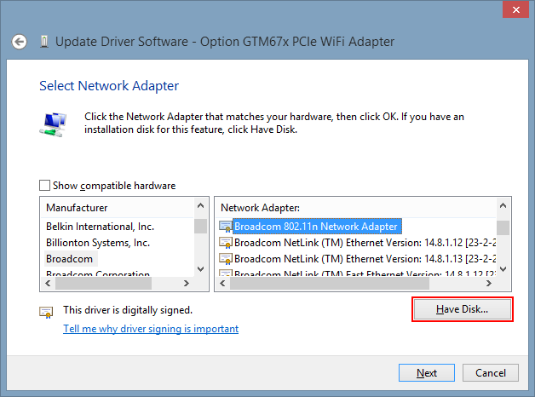The image size is (535, 397).
Task: Click the Manufacturer list vertical scroll thumb
Action: pos(201,226)
